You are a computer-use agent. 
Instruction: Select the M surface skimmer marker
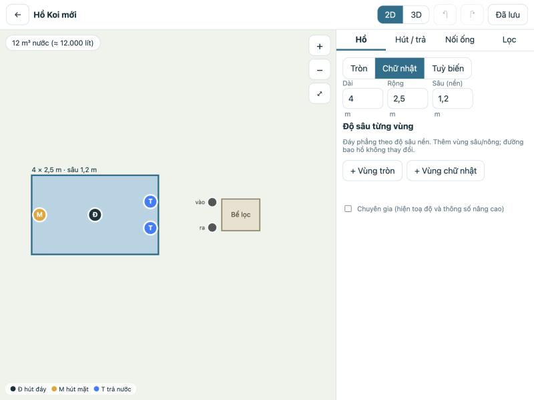click(39, 215)
